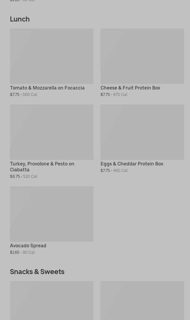Click the $7.75 460 Cal. price line
This screenshot has width=190, height=320.
pyautogui.click(x=114, y=170)
